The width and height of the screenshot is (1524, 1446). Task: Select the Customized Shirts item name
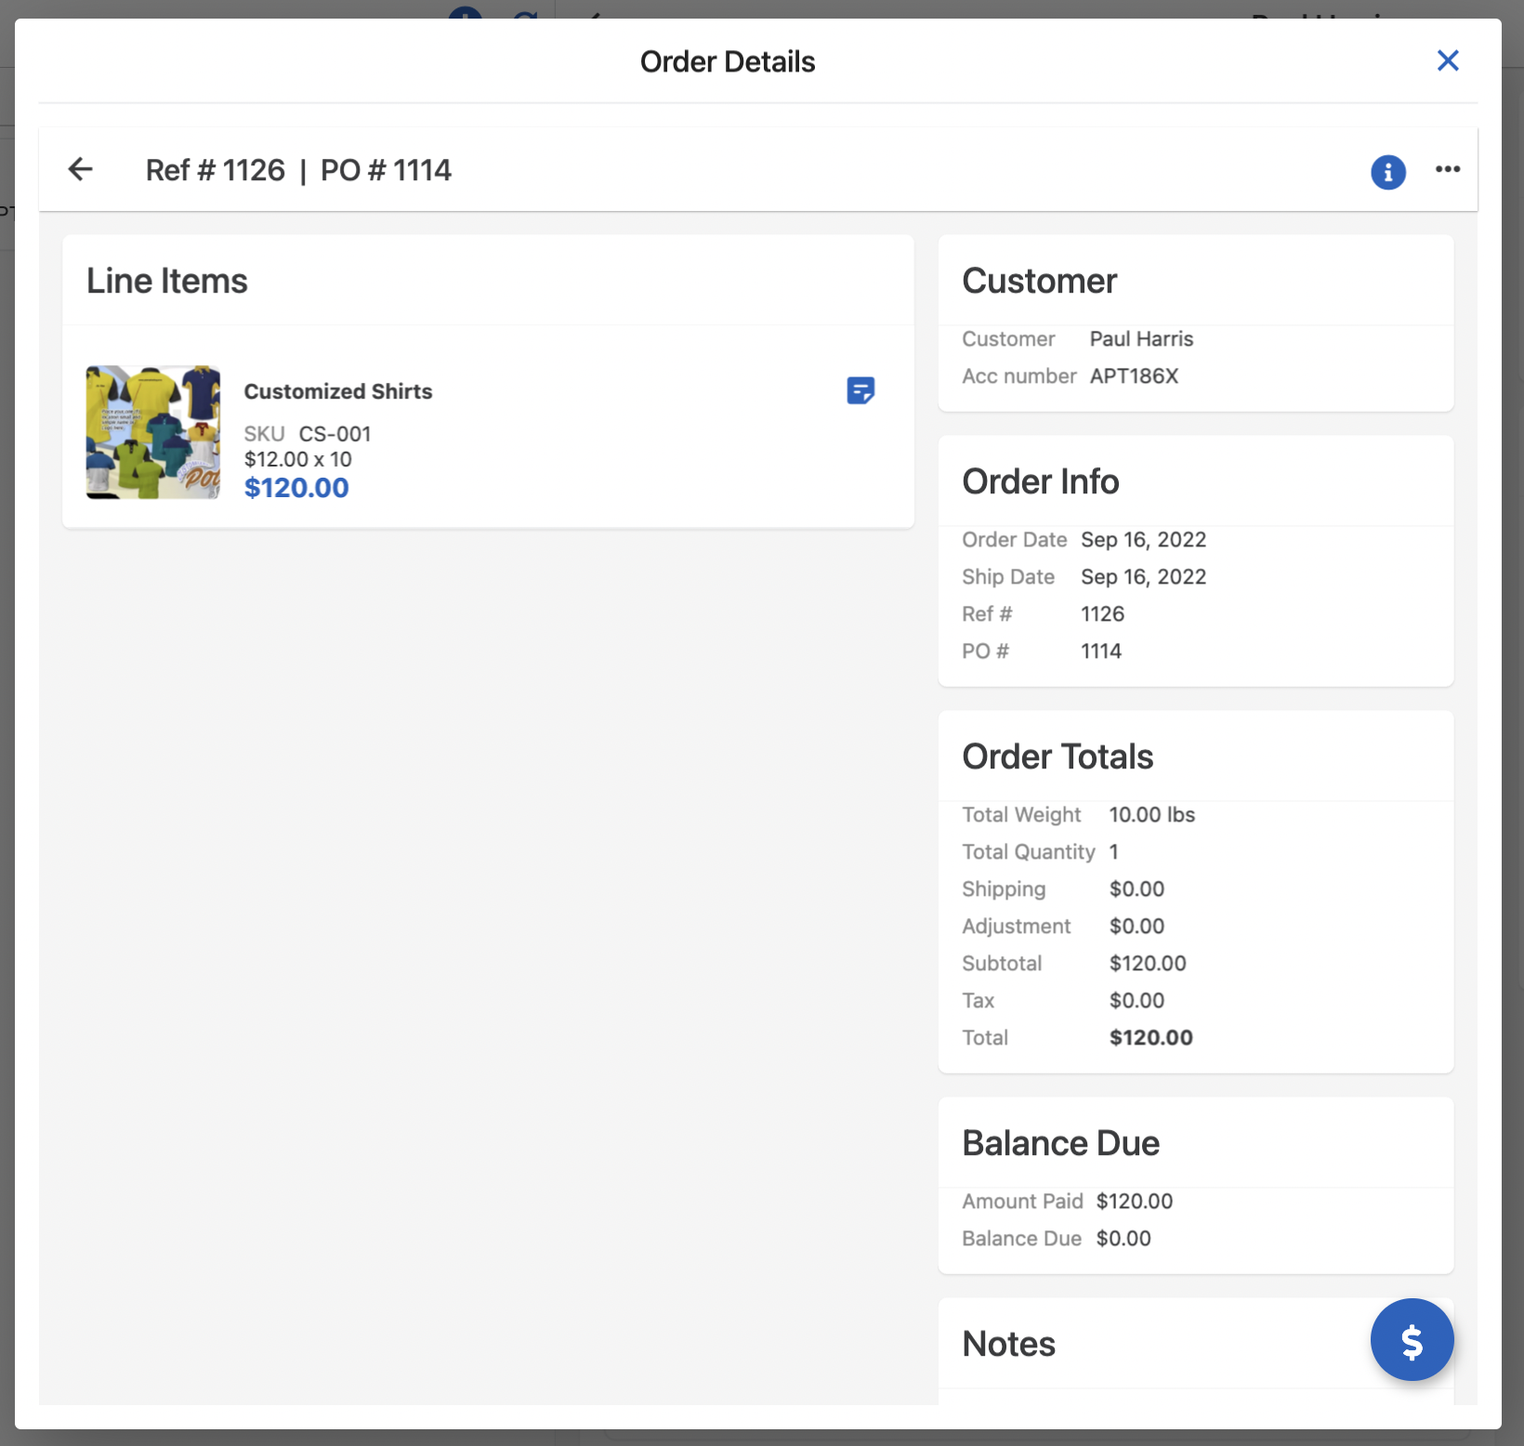pos(338,391)
